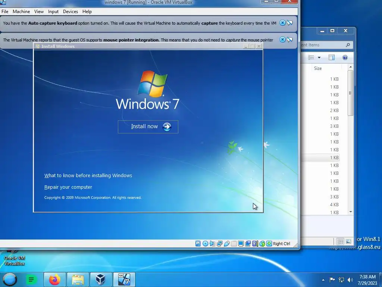The width and height of the screenshot is (382, 287).
Task: Open Windows Explorer from the taskbar
Action: click(x=78, y=280)
